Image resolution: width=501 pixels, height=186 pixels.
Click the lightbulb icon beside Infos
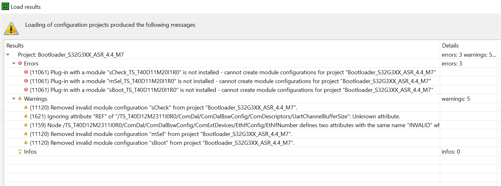tap(20, 151)
